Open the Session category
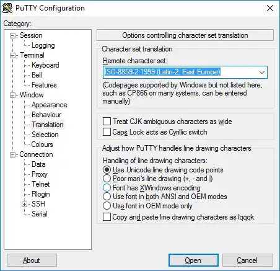 click(31, 35)
